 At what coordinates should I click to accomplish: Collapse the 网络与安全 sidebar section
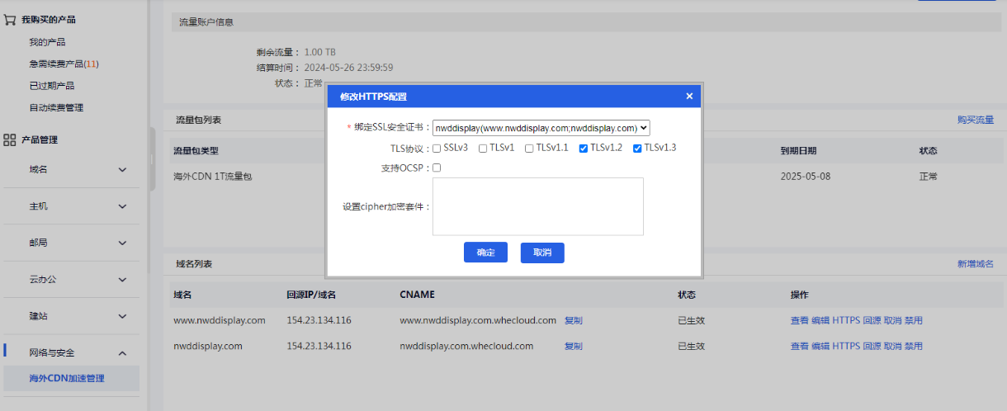pos(122,353)
